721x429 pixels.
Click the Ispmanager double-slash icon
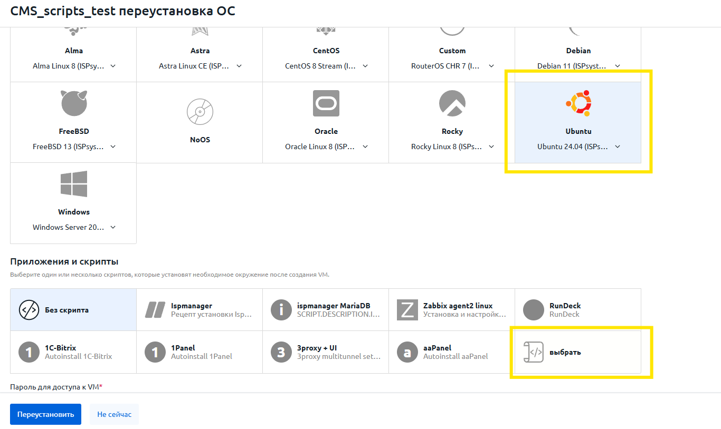click(155, 310)
